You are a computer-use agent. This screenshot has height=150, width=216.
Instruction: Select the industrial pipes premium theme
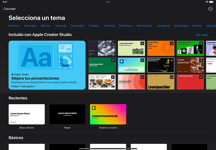(102, 48)
